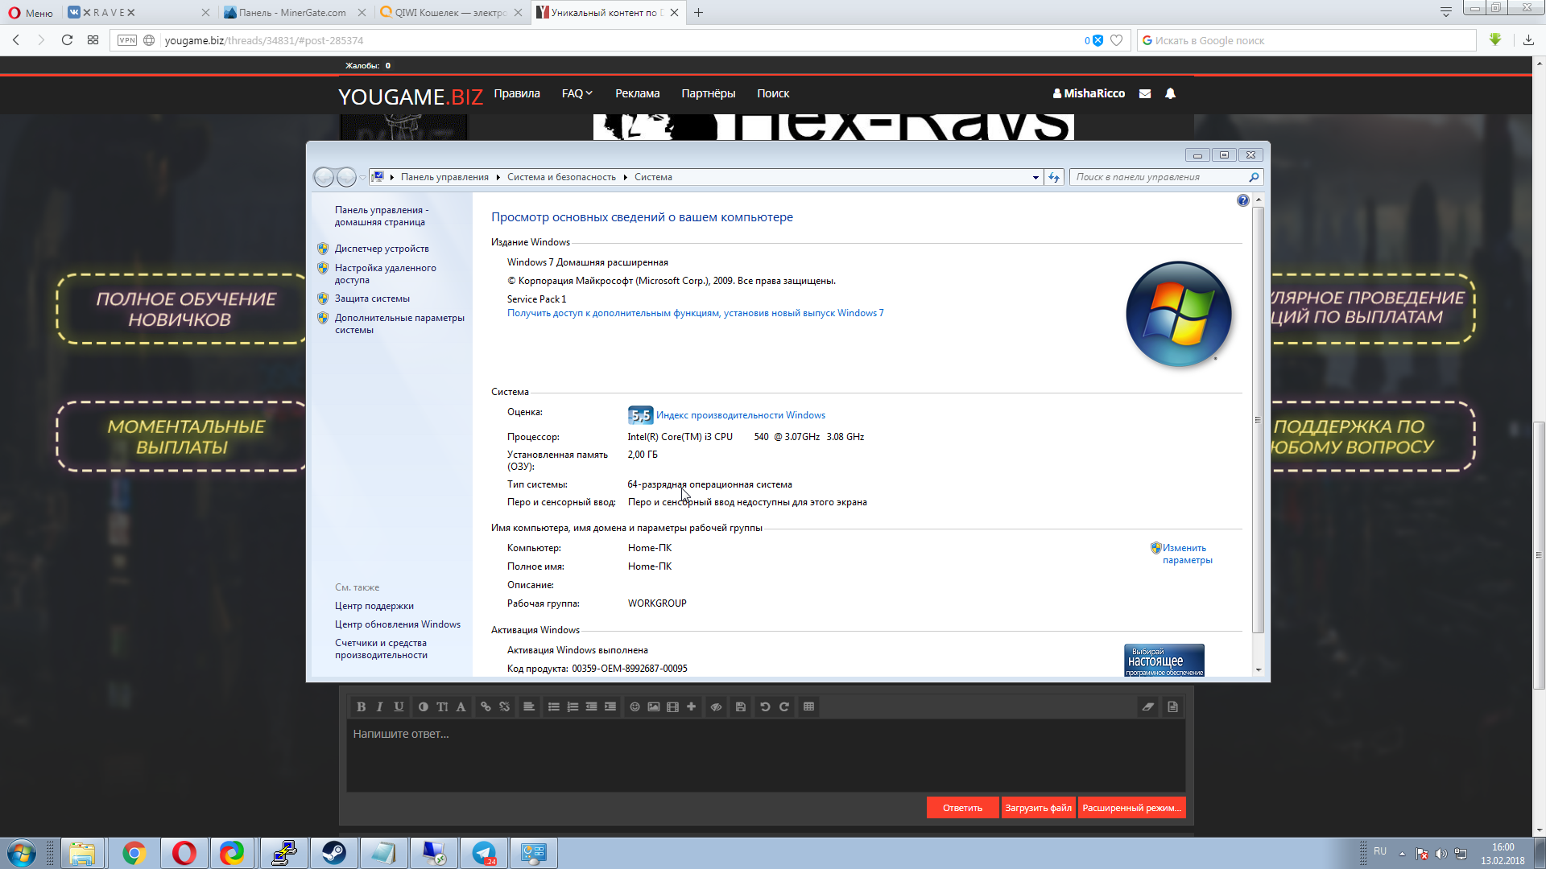Screen dimensions: 1546x869
Task: Insert a smiley in the reply editor
Action: (x=635, y=706)
